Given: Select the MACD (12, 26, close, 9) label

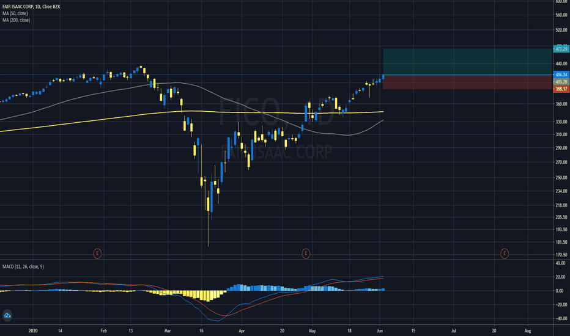Looking at the screenshot, I should pos(23,266).
